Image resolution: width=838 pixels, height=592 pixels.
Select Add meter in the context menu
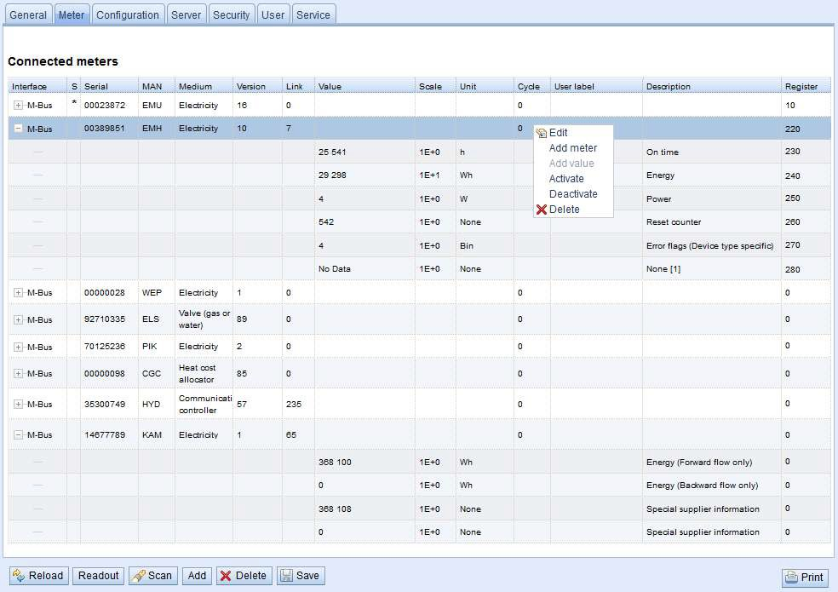pos(573,148)
